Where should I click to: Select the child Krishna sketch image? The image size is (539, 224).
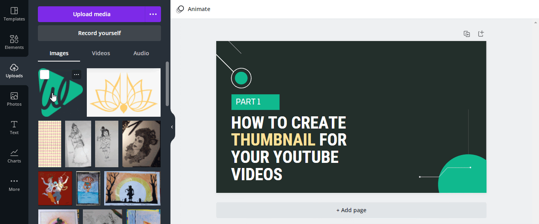[107, 144]
